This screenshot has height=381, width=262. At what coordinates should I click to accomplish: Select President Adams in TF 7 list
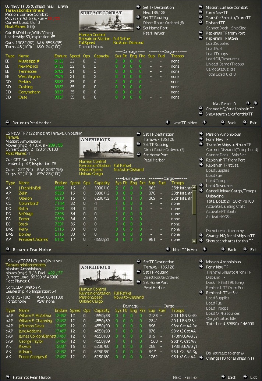point(33,239)
